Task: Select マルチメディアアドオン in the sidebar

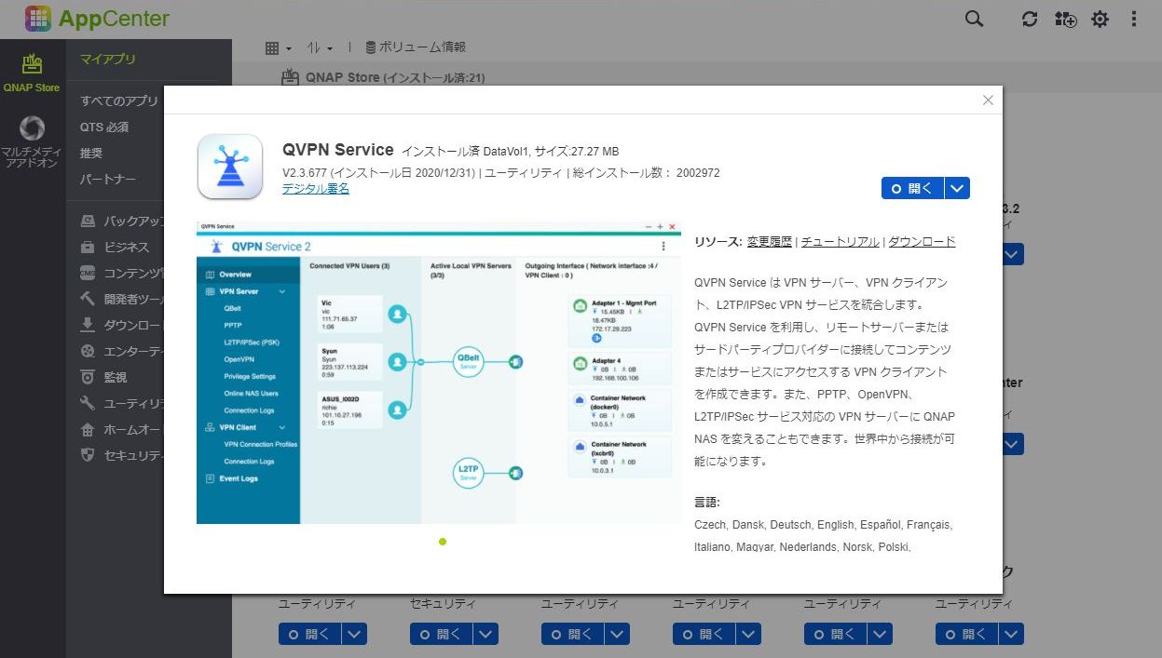Action: point(32,142)
